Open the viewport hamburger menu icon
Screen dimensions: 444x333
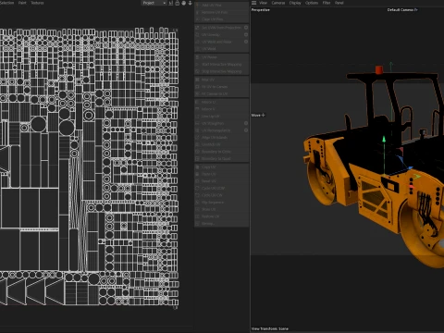coord(253,3)
